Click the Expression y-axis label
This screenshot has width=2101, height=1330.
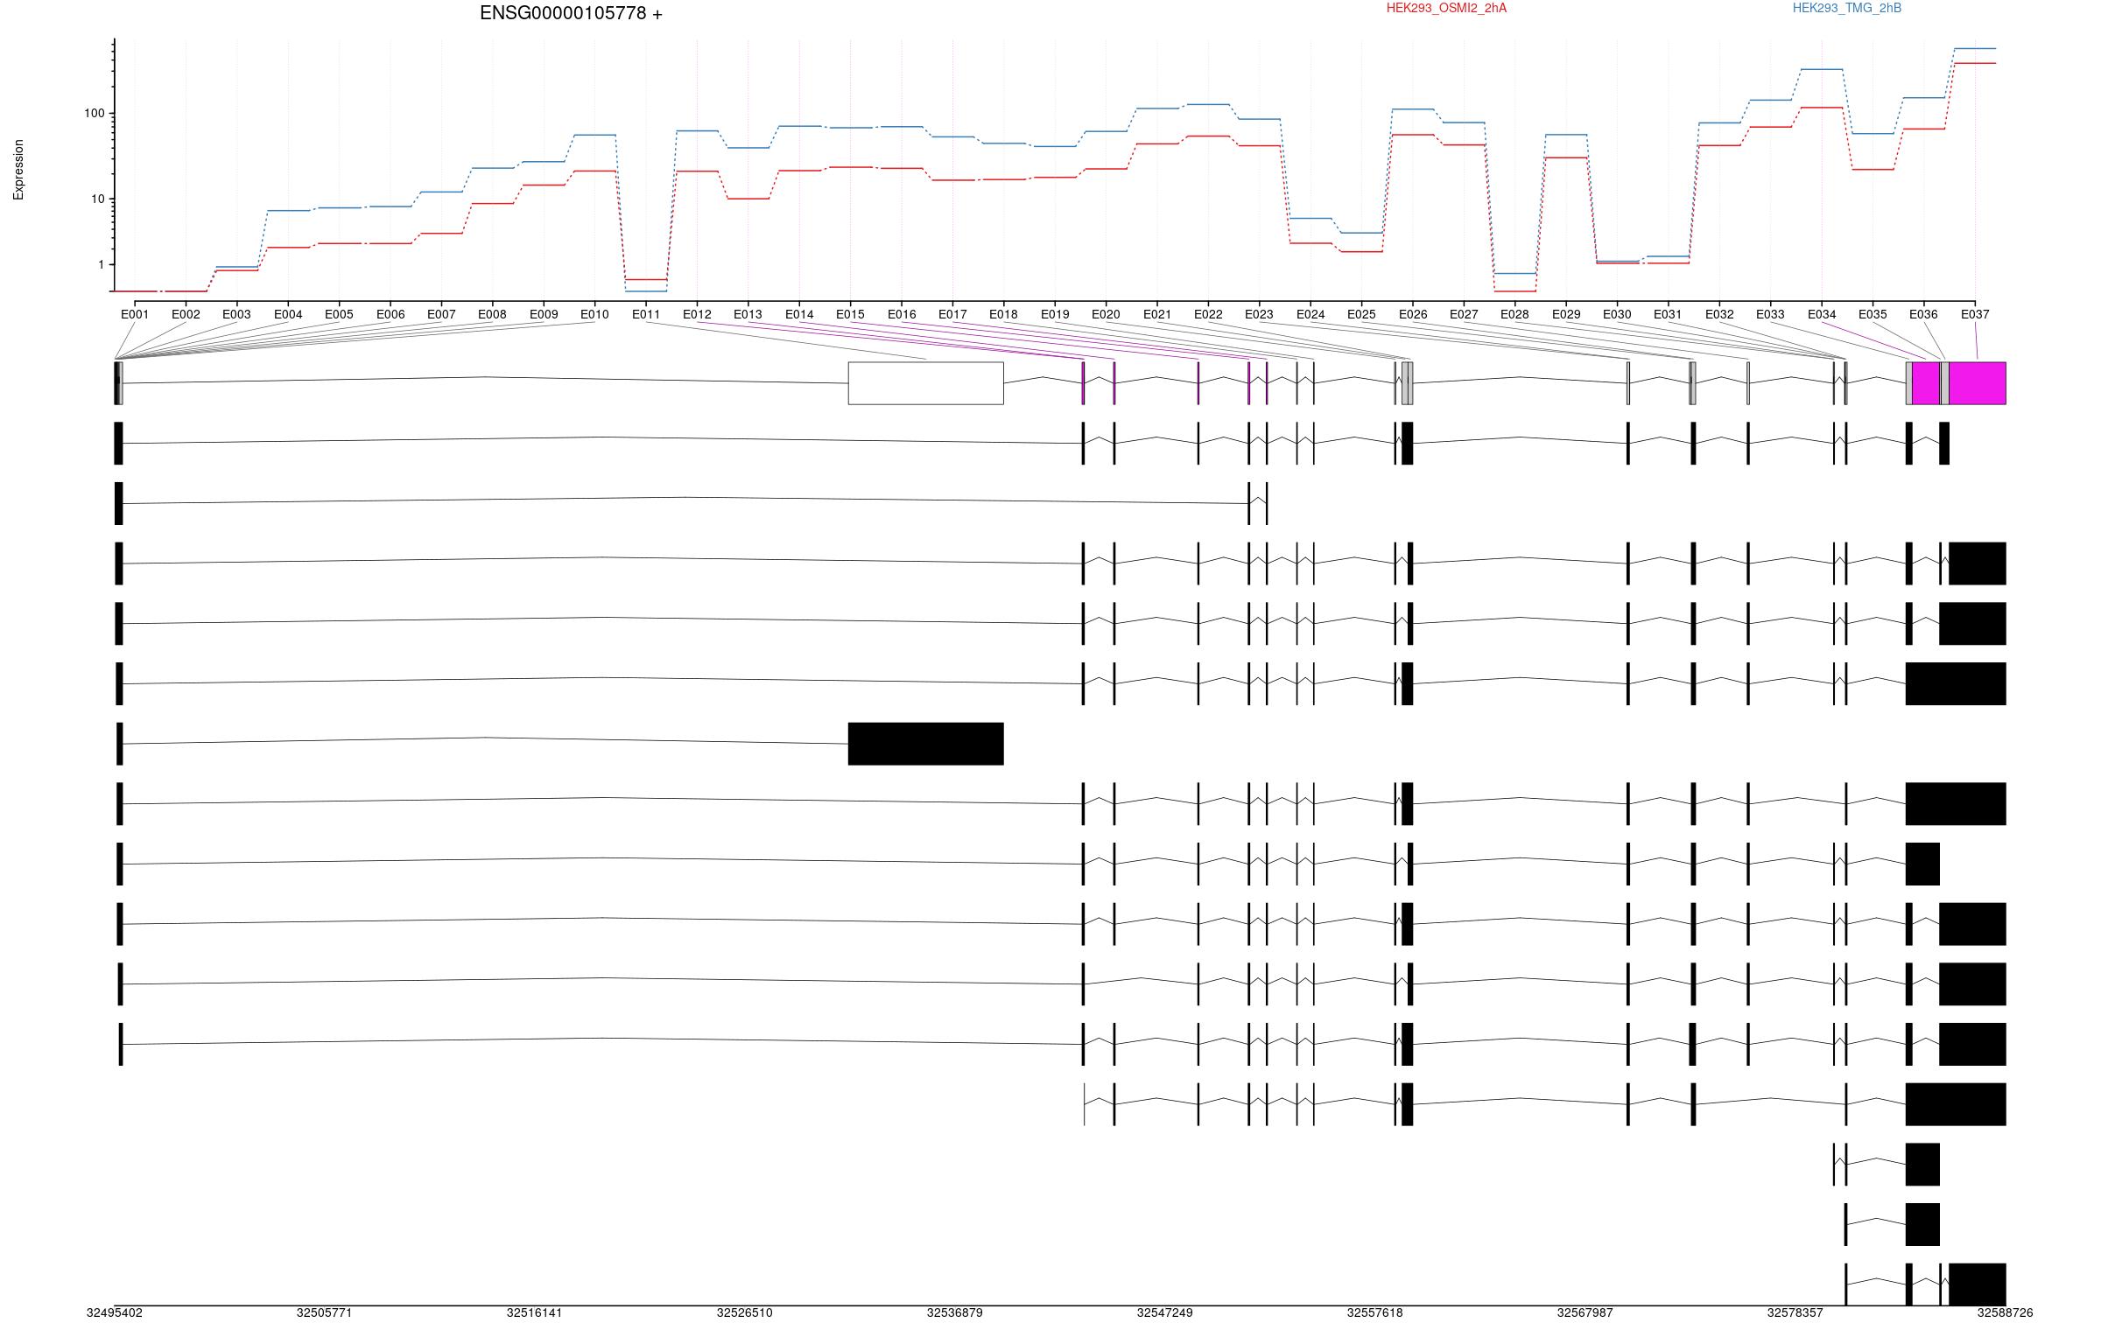18,170
